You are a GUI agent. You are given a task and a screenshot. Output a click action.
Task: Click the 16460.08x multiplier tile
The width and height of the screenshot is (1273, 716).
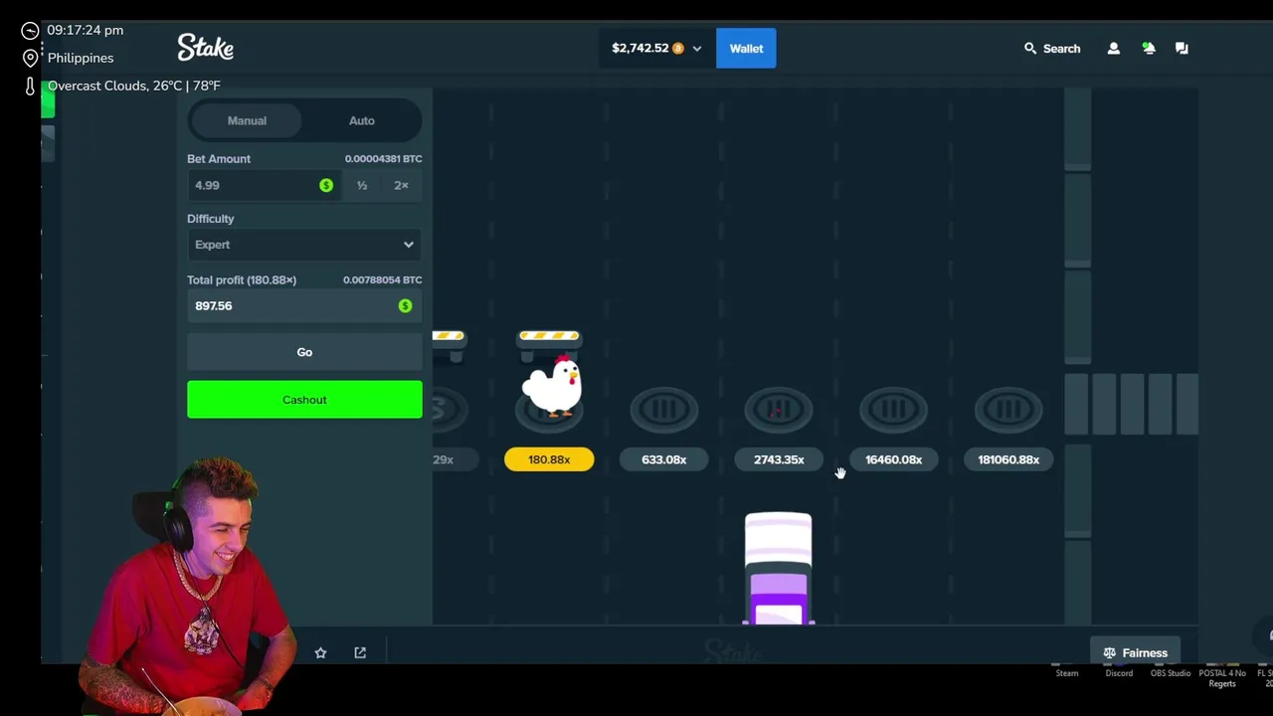pyautogui.click(x=893, y=459)
